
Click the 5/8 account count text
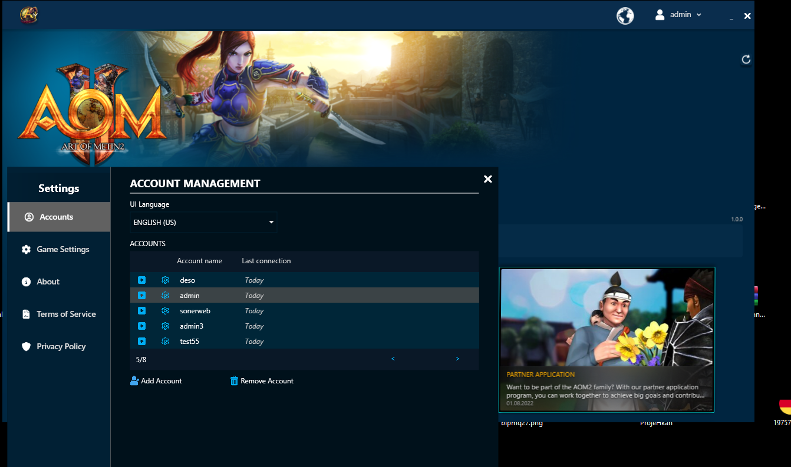coord(141,359)
